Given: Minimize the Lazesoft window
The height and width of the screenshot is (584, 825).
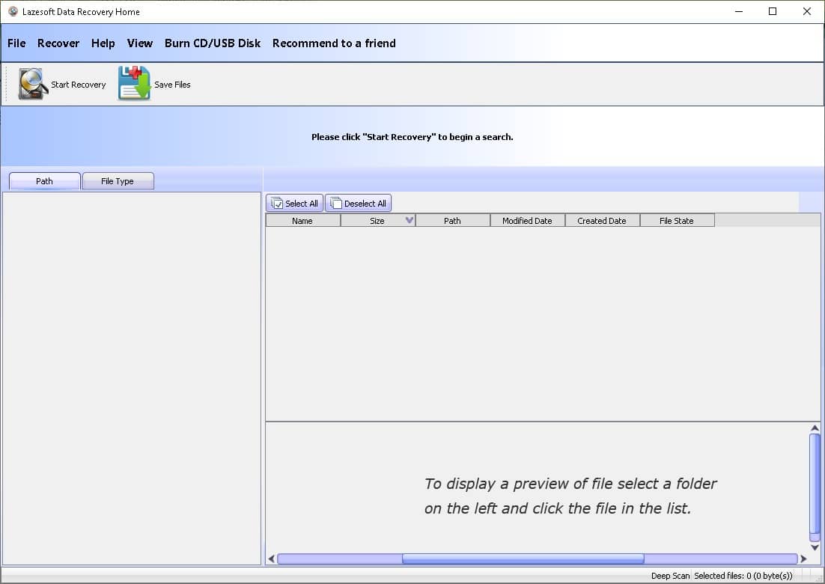Looking at the screenshot, I should point(739,11).
